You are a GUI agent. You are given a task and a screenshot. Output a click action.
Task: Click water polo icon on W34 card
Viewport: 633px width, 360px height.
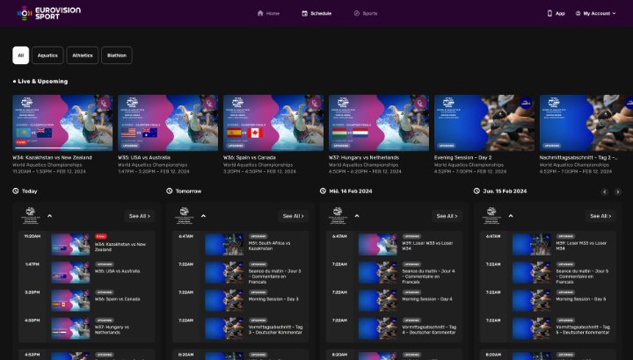[105, 104]
